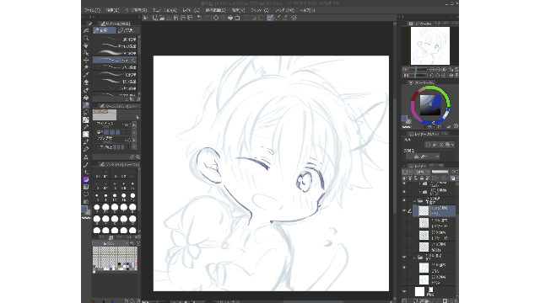Viewport: 540px width, 303px height.
Task: Open the File menu
Action: 92,10
